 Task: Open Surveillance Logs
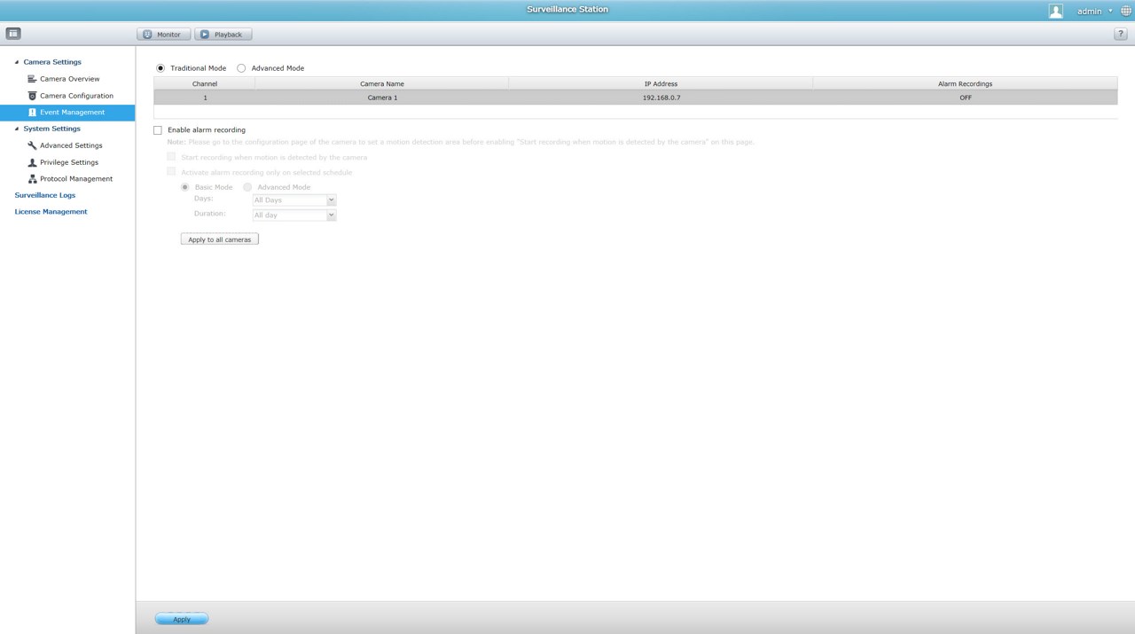(45, 195)
